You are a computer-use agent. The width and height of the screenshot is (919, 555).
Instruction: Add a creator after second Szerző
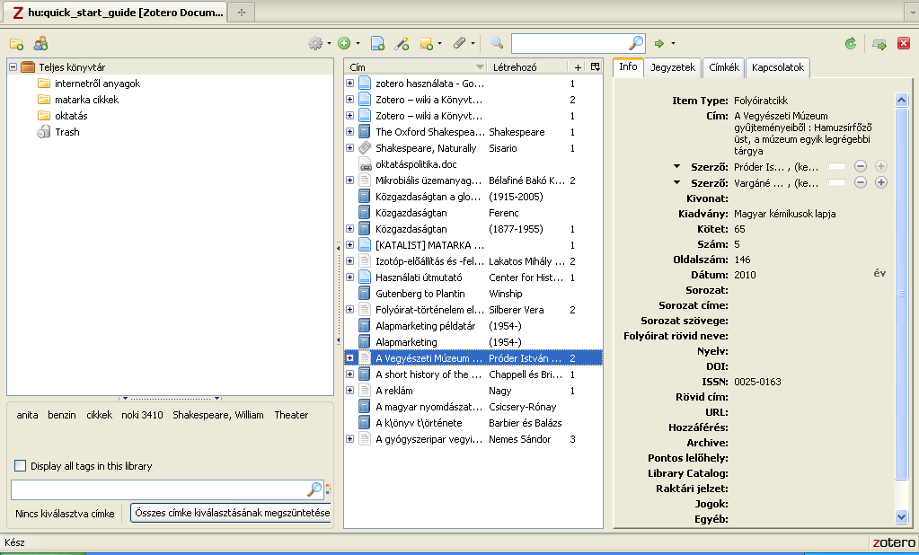(x=881, y=182)
